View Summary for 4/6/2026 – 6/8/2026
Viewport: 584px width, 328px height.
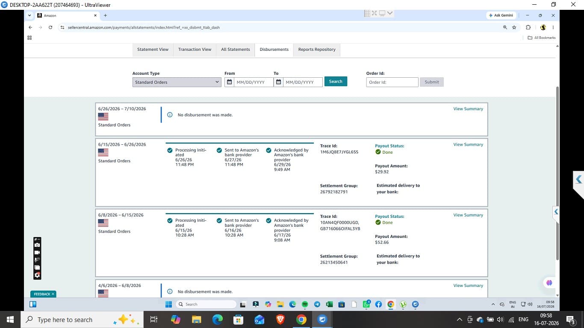pos(468,285)
